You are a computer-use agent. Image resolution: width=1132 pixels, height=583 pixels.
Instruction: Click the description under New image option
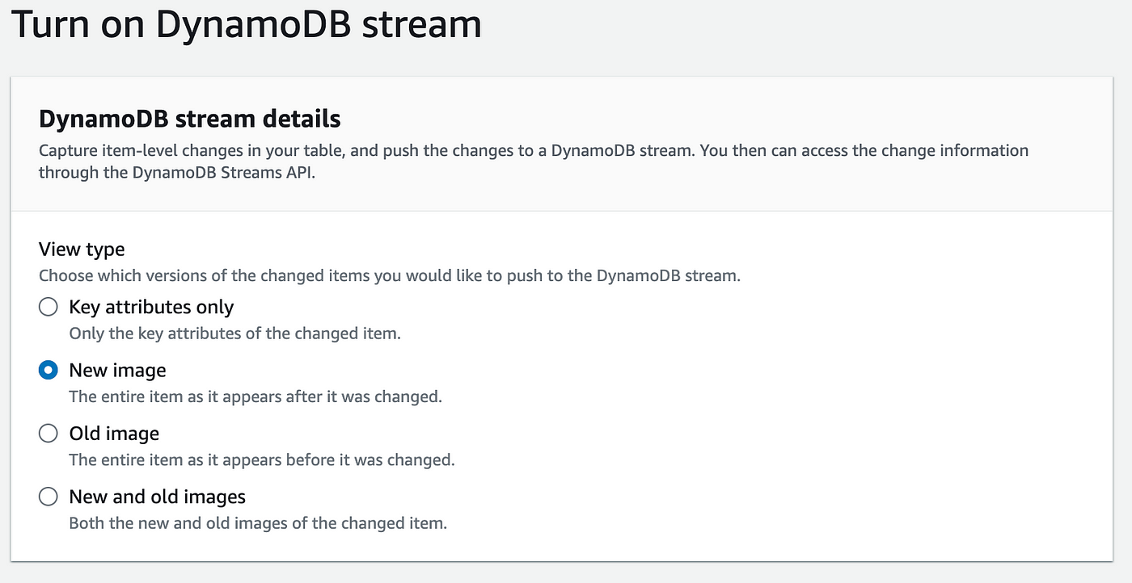point(256,396)
